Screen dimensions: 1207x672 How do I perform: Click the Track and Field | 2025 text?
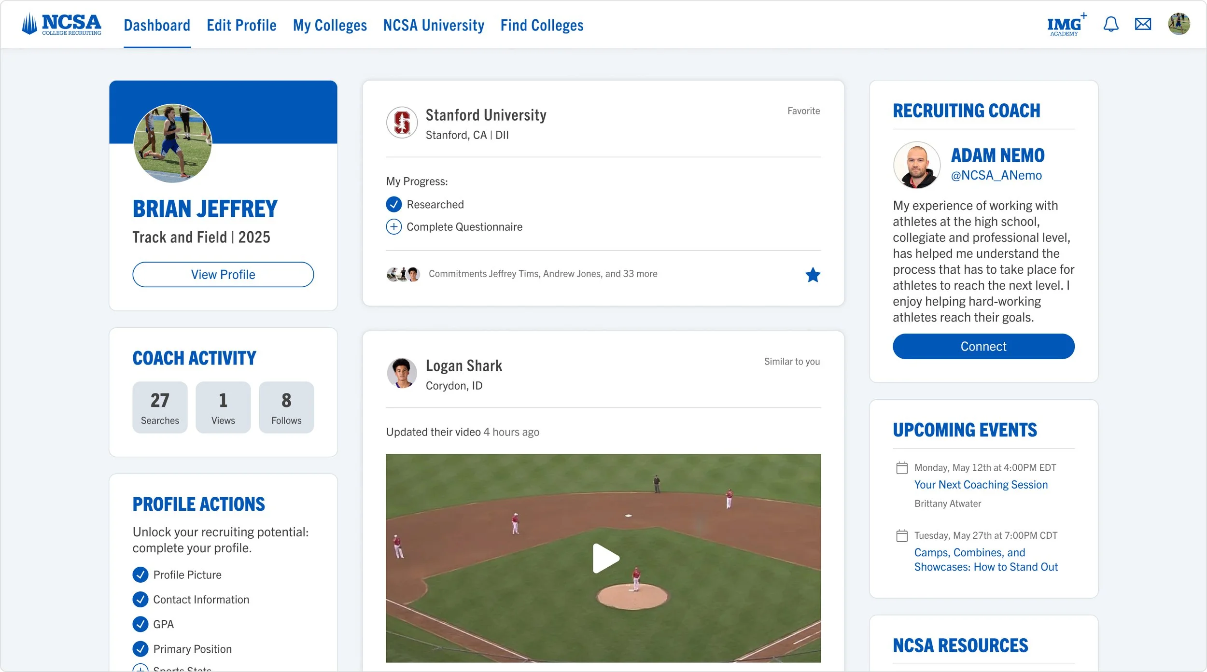coord(201,238)
